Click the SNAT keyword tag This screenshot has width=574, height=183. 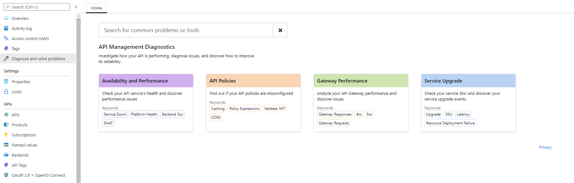pos(108,123)
